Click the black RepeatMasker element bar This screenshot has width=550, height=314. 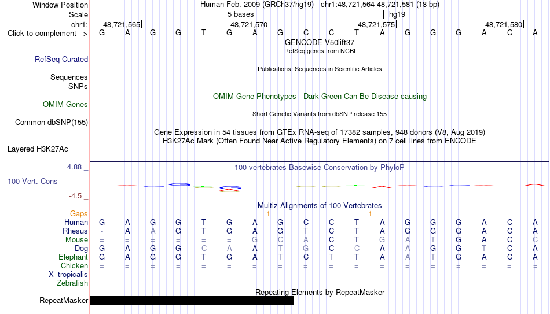[192, 300]
